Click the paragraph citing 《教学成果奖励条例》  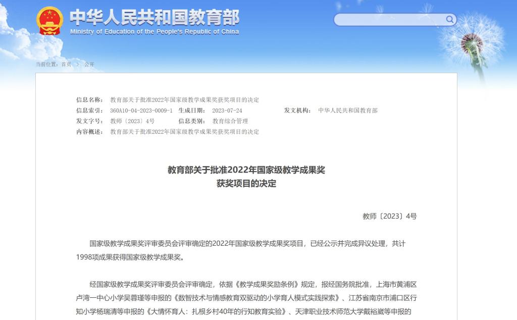click(246, 297)
